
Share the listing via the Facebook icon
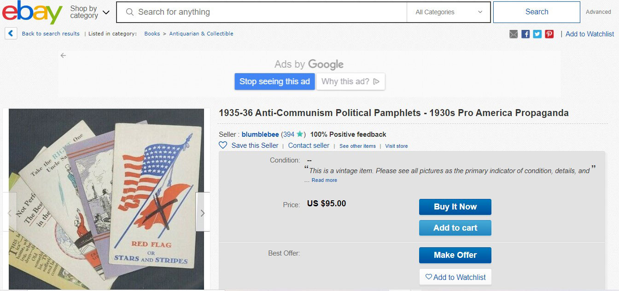[525, 34]
